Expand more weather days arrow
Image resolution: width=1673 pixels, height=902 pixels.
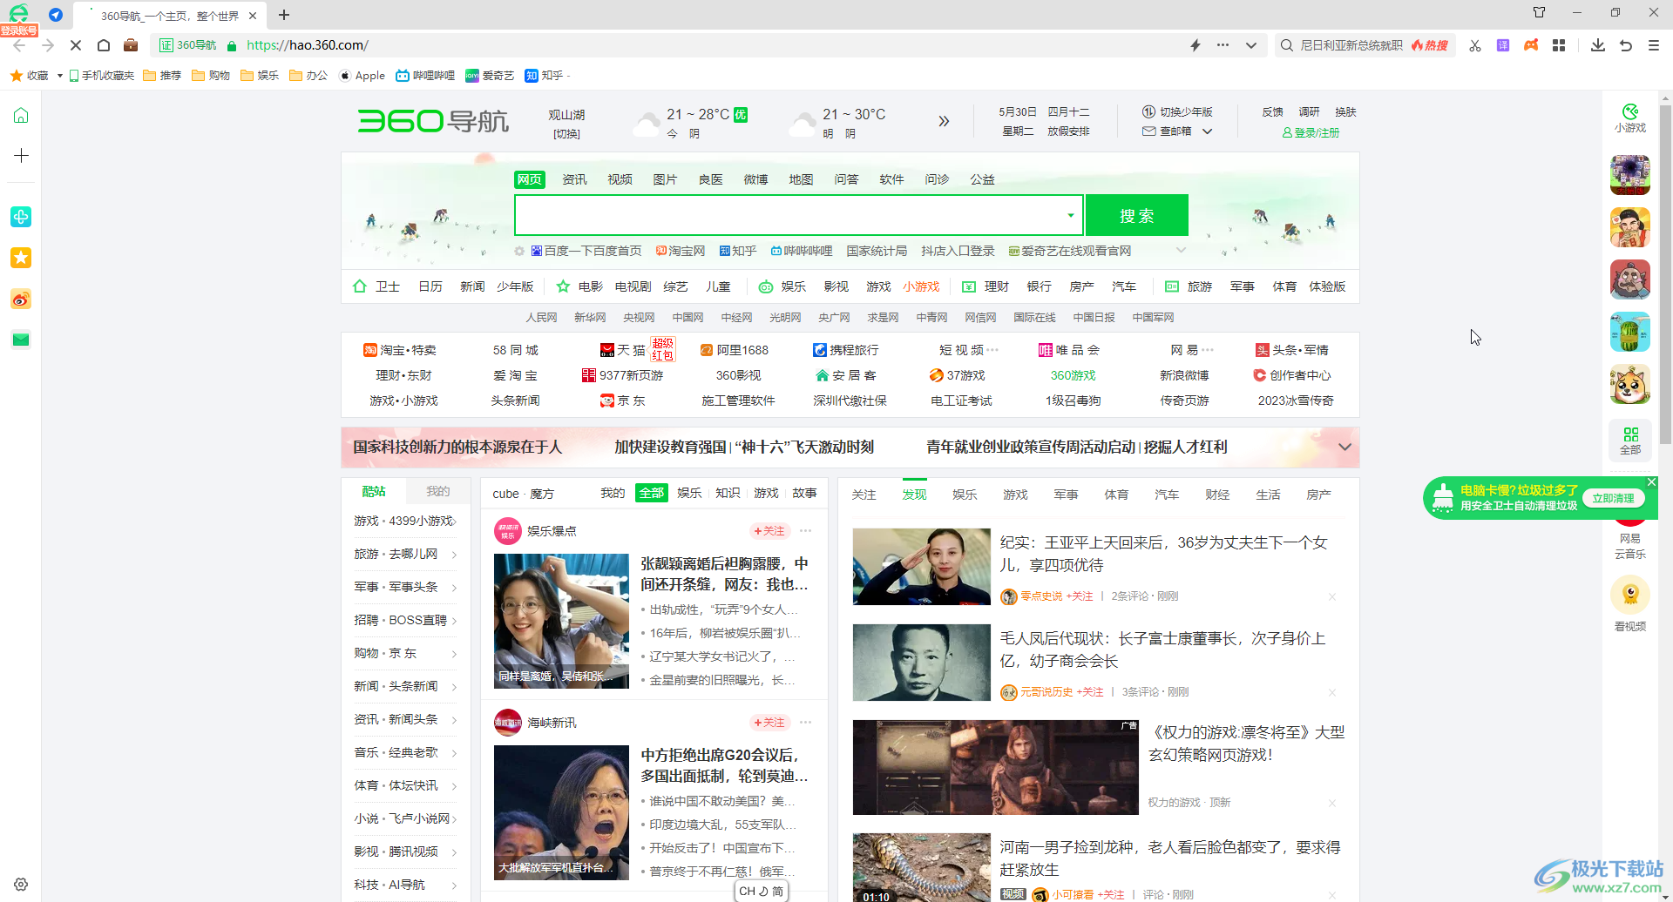pos(944,121)
